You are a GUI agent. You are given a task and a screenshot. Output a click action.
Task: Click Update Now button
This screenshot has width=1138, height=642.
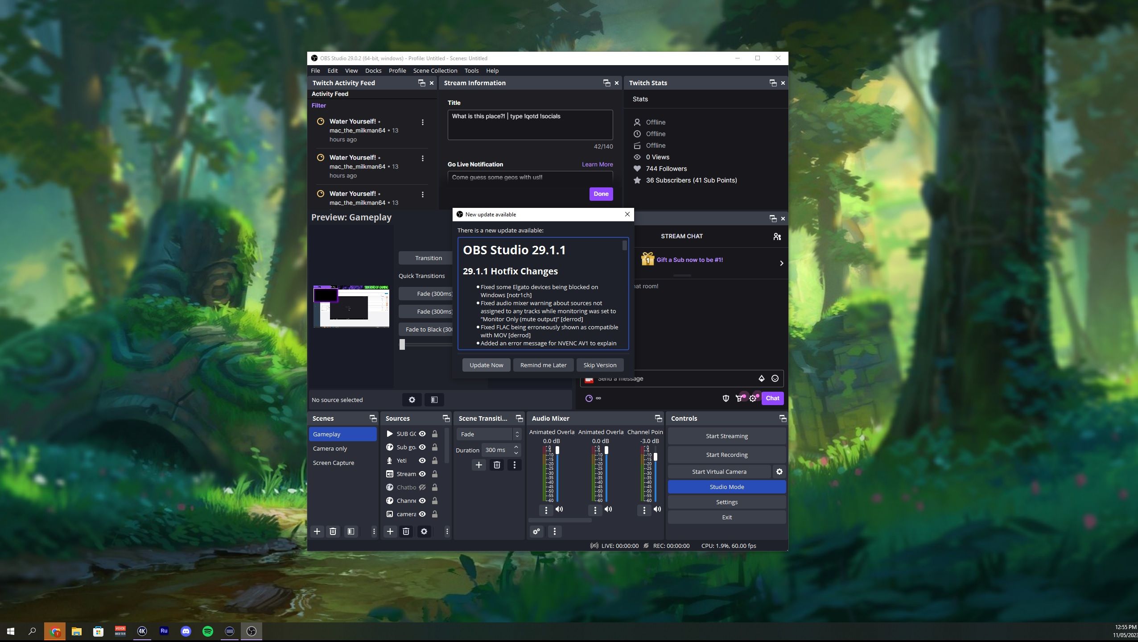[486, 365]
